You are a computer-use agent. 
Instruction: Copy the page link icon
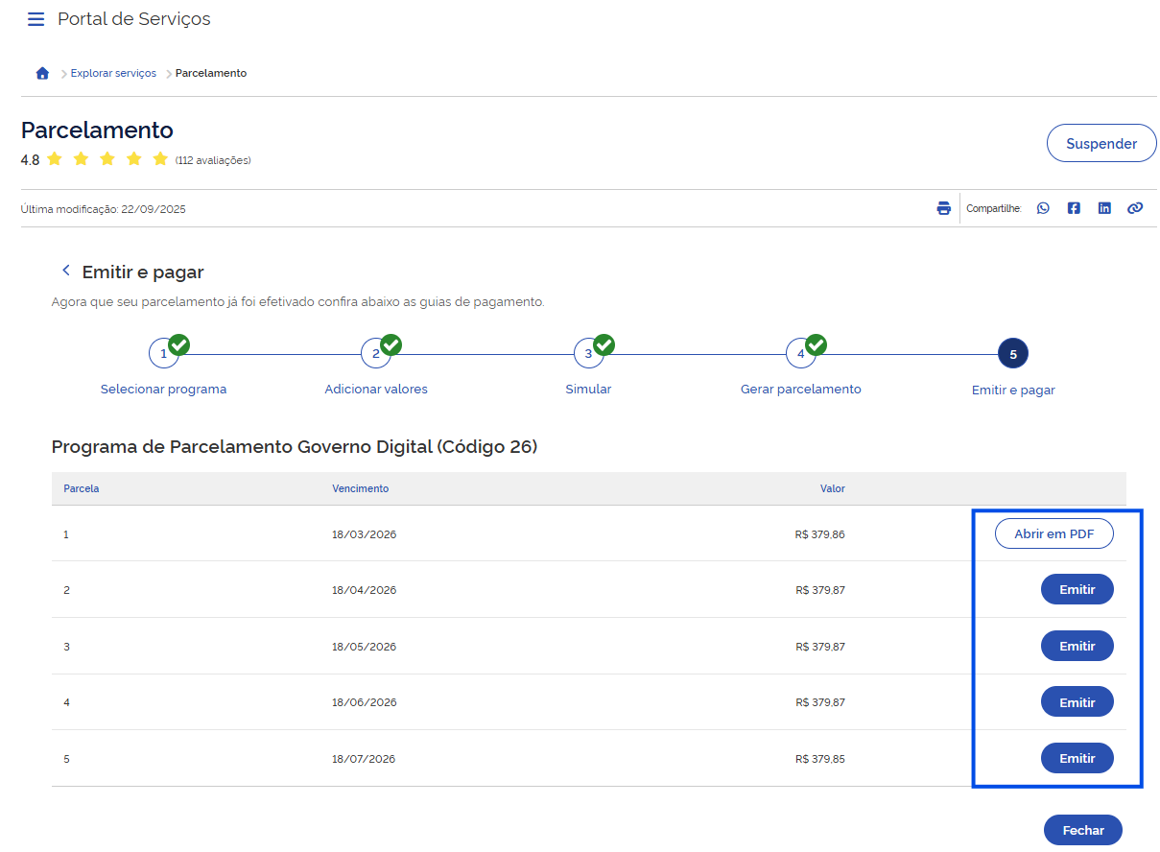1135,208
